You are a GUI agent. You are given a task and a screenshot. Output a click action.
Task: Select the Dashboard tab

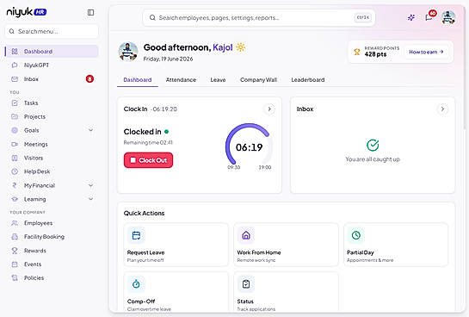(138, 80)
